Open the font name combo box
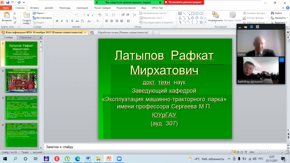The width and height of the screenshot is (290, 163). tap(66, 15)
